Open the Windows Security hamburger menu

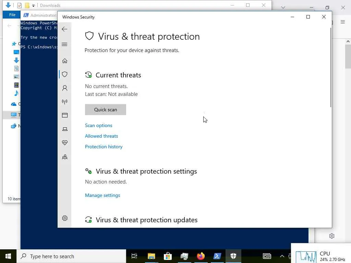64,44
